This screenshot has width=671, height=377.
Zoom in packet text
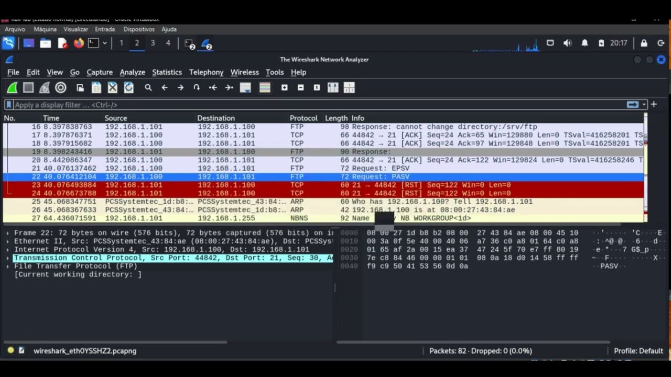pos(284,88)
